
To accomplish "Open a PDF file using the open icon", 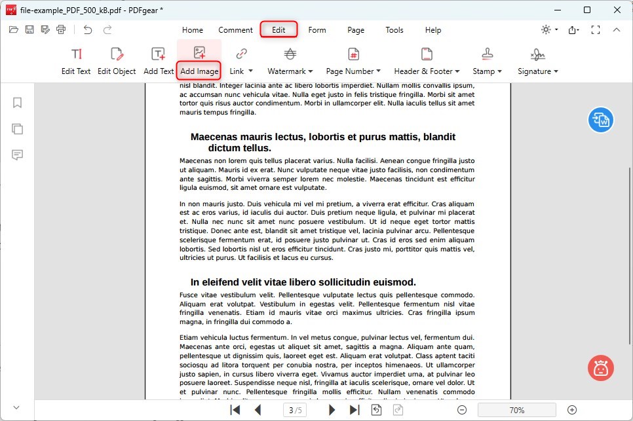I will tap(13, 29).
